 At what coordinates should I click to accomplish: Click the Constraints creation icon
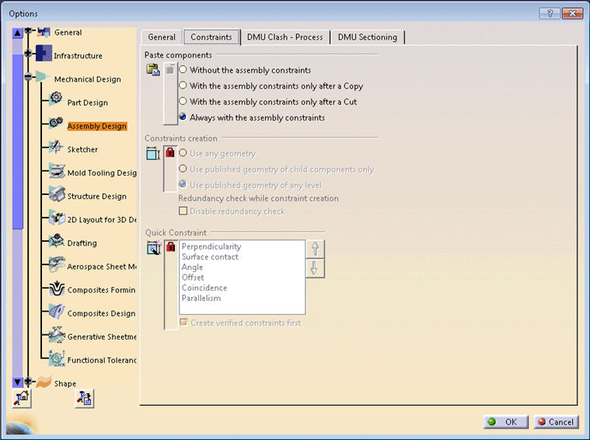tap(153, 154)
